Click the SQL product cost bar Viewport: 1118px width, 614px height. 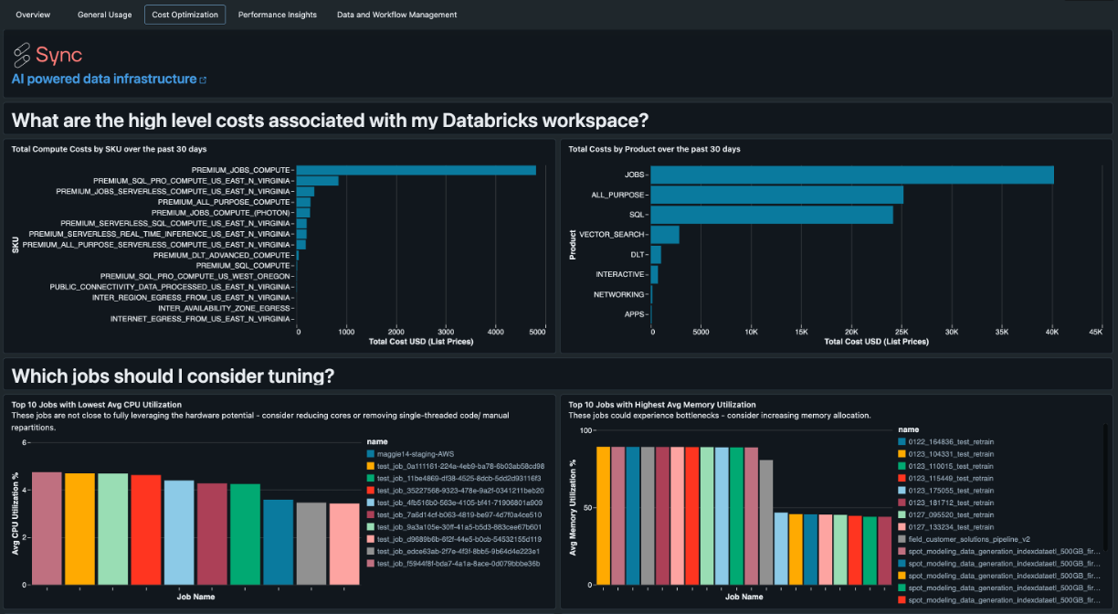pyautogui.click(x=772, y=215)
